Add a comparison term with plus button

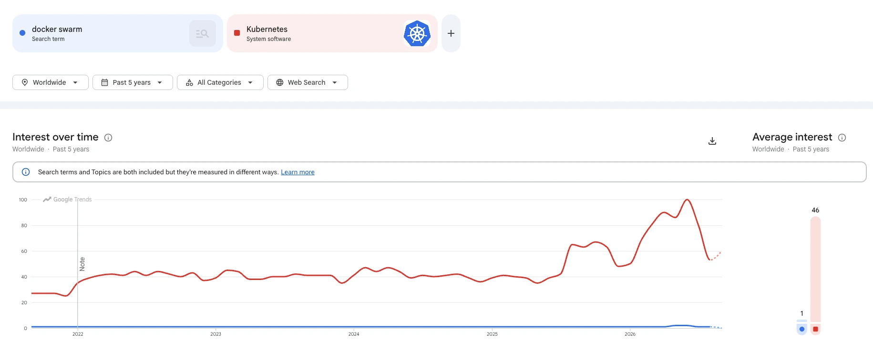(451, 33)
